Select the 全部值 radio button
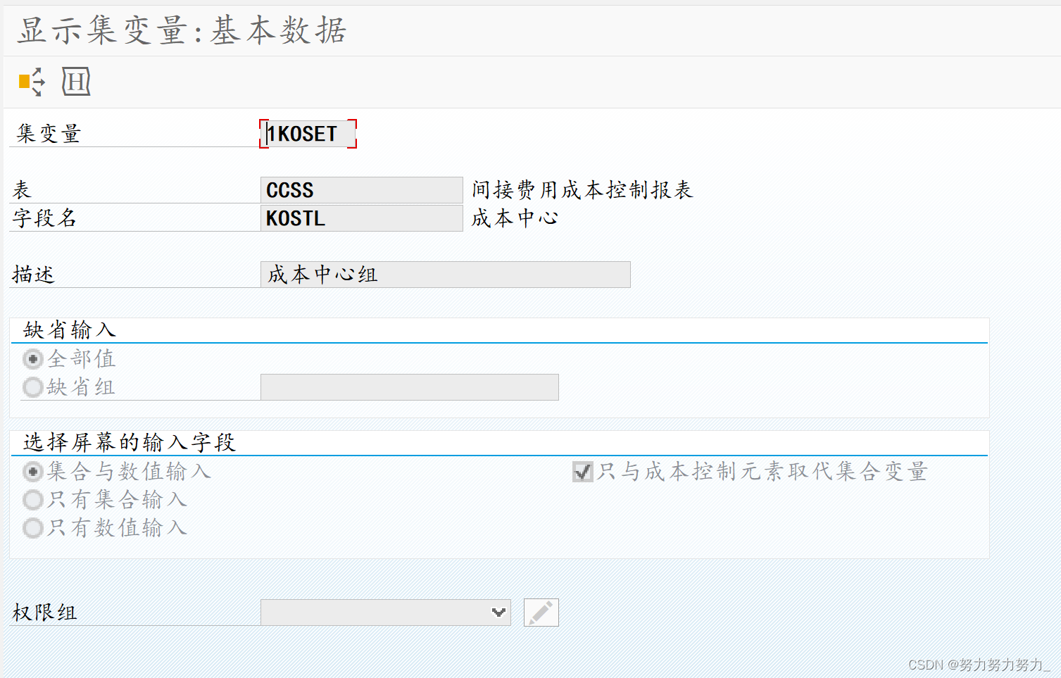This screenshot has height=678, width=1061. pos(32,358)
